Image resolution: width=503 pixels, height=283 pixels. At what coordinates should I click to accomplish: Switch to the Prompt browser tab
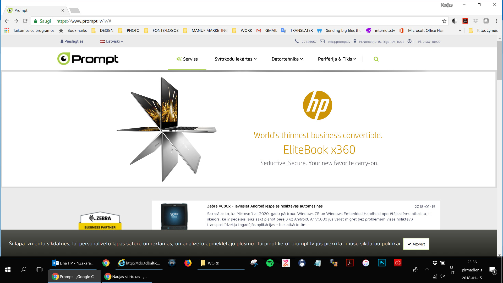tap(35, 10)
